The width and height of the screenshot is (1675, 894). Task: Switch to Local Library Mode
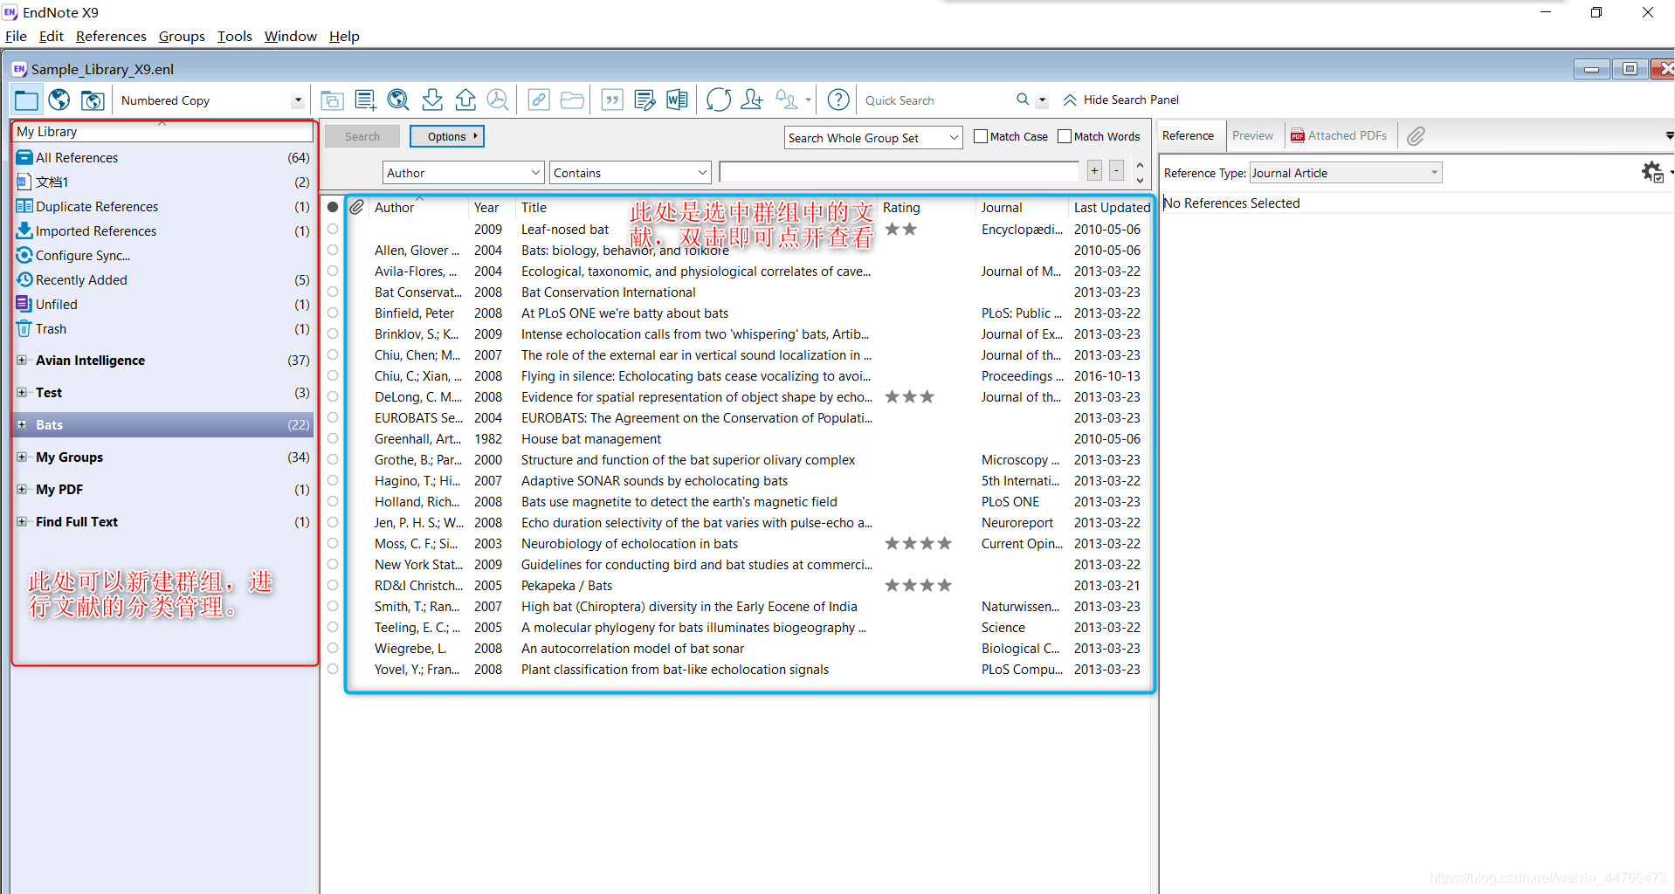[26, 100]
